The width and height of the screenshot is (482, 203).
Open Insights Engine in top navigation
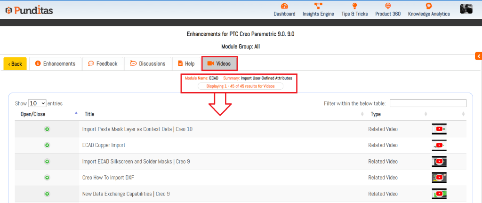[x=319, y=7]
